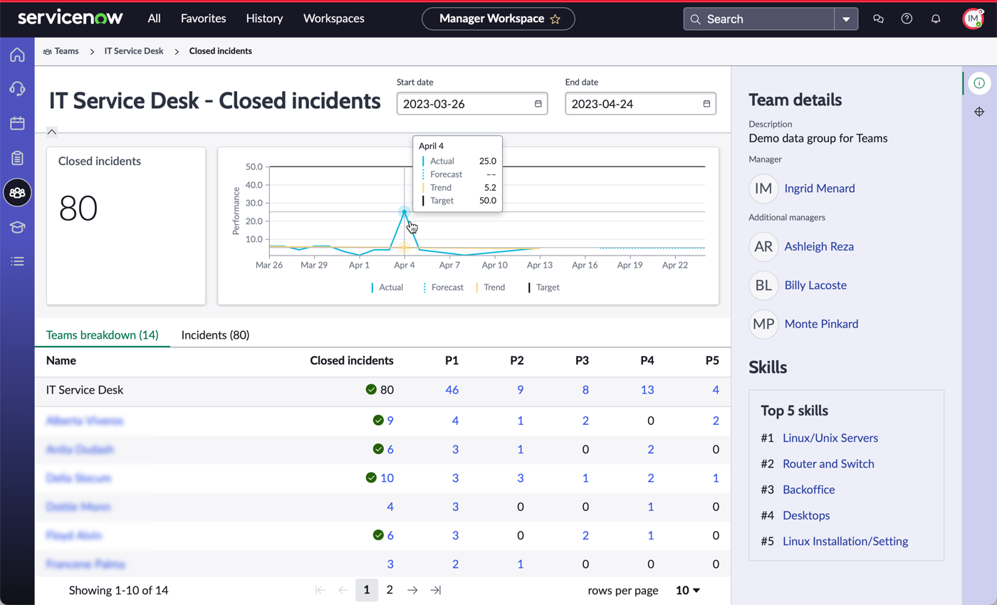997x605 pixels.
Task: Open the Favorites menu
Action: pos(204,19)
